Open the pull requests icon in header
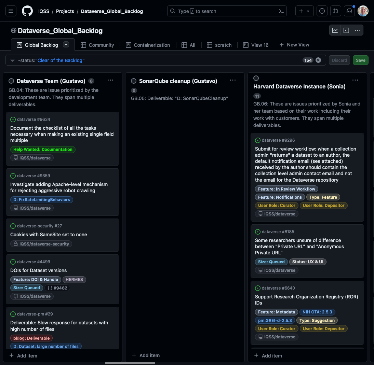The width and height of the screenshot is (374, 365). (x=335, y=11)
